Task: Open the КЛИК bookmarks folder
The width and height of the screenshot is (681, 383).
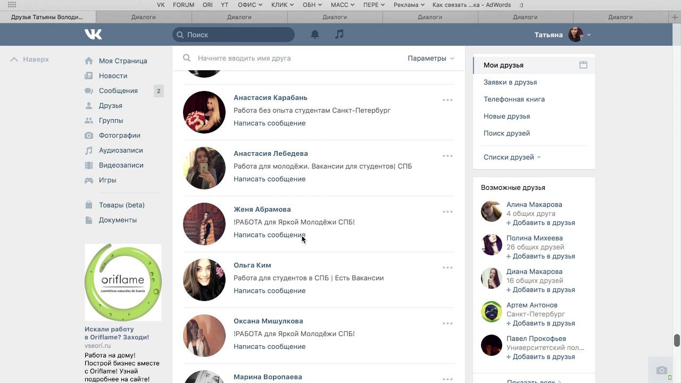Action: coord(282,5)
